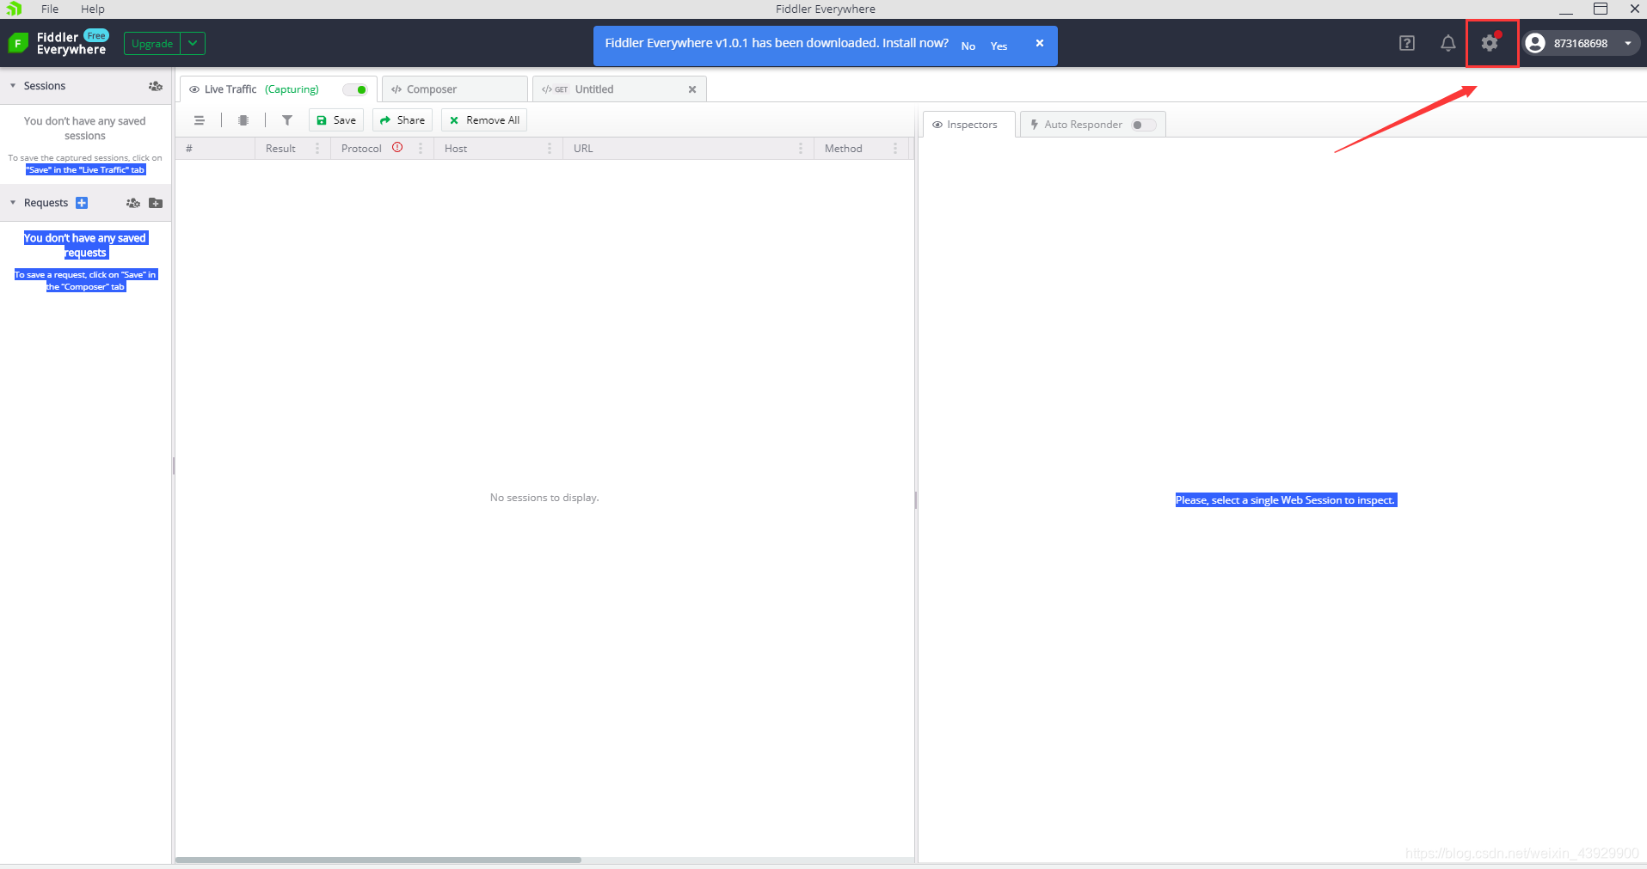
Task: Click the Fiddler Everywhere logo
Action: tap(18, 43)
